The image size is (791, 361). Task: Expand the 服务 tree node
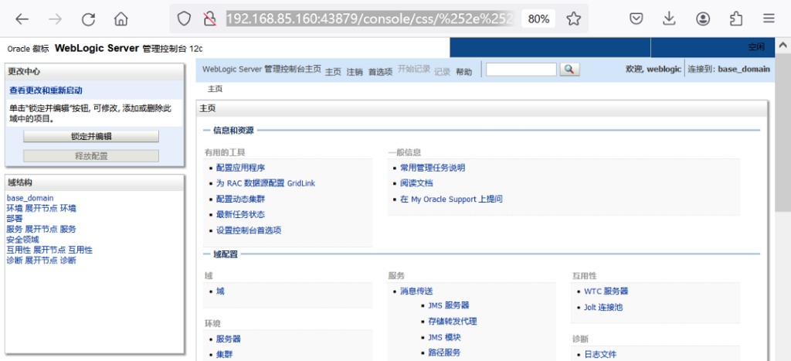pyautogui.click(x=42, y=230)
